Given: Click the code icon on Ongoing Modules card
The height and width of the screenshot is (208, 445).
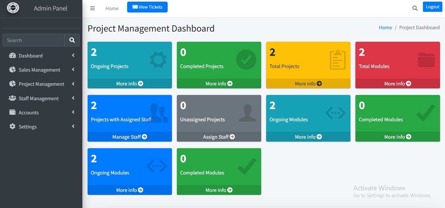Looking at the screenshot, I should tap(335, 112).
